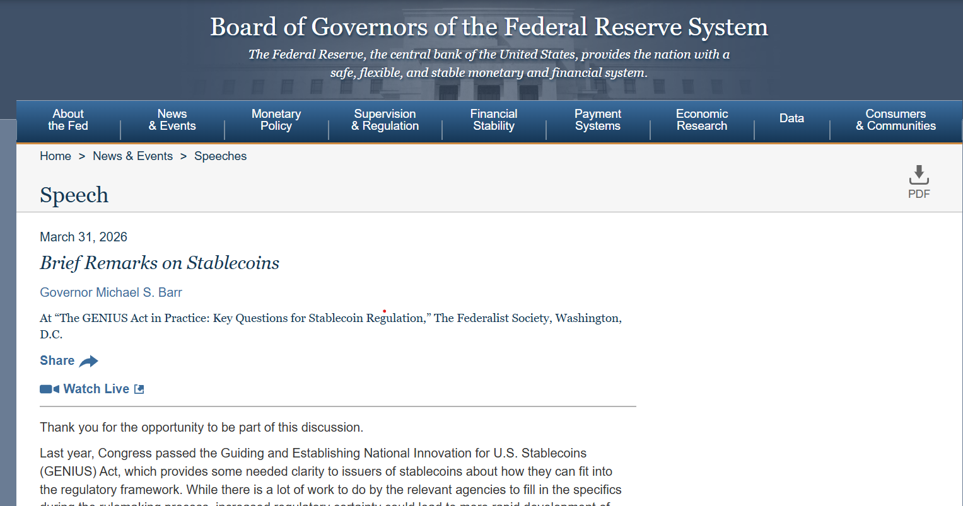
Task: Open the Payment Systems section
Action: point(597,120)
